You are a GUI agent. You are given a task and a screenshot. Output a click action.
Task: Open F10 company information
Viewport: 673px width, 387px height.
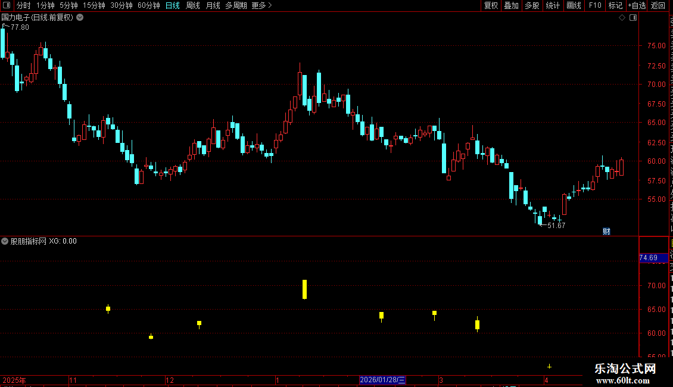pos(595,5)
